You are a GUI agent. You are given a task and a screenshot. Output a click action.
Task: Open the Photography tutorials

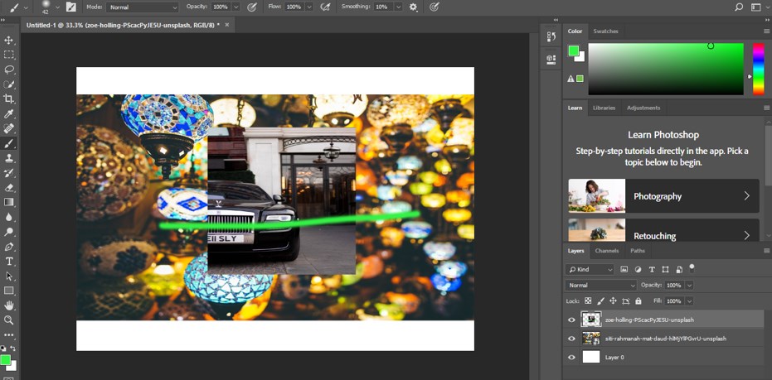click(663, 196)
